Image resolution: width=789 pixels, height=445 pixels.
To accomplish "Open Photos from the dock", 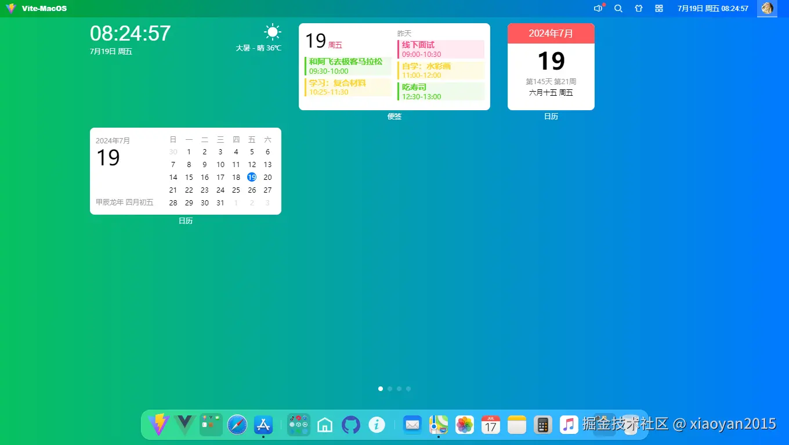I will [465, 425].
